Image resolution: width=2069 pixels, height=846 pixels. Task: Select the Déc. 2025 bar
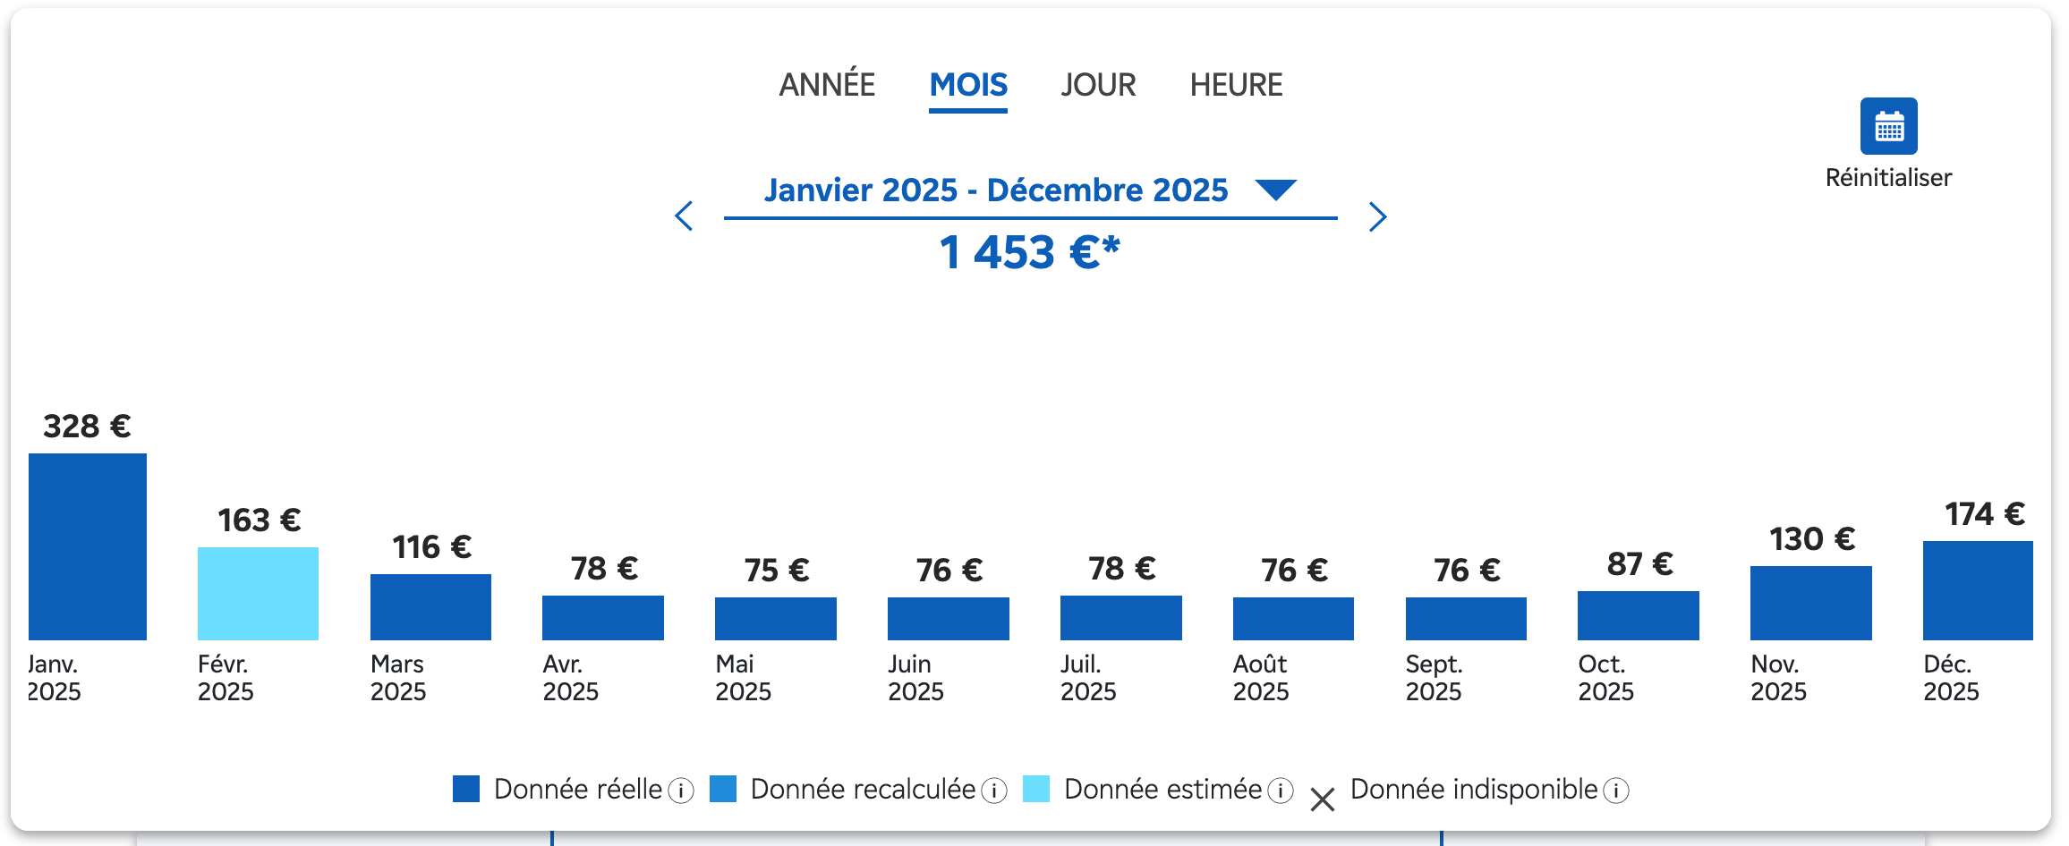(1978, 590)
